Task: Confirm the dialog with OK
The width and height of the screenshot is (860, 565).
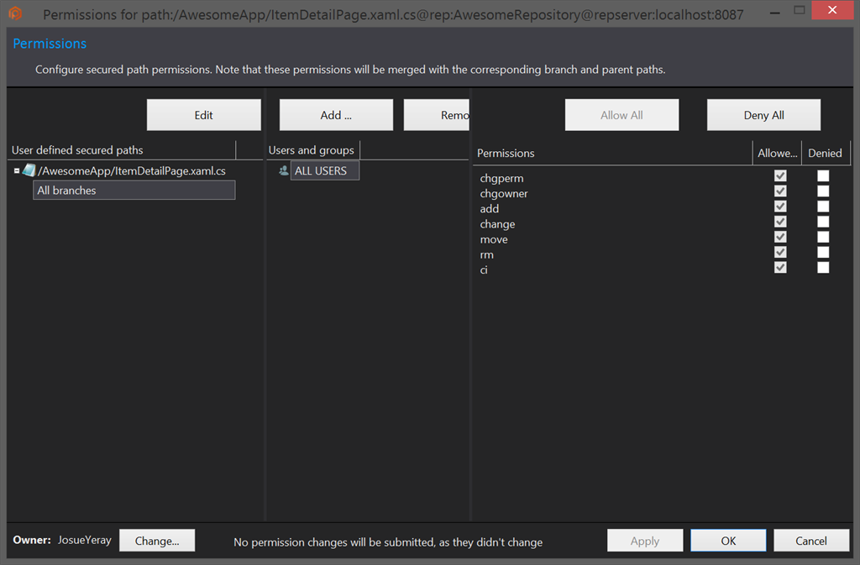Action: [x=728, y=541]
